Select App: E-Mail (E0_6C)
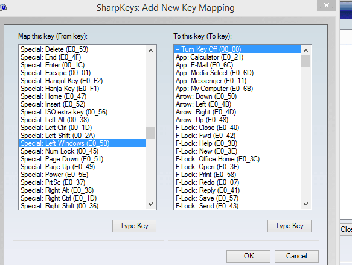Image resolution: width=352 pixels, height=265 pixels. coord(237,65)
